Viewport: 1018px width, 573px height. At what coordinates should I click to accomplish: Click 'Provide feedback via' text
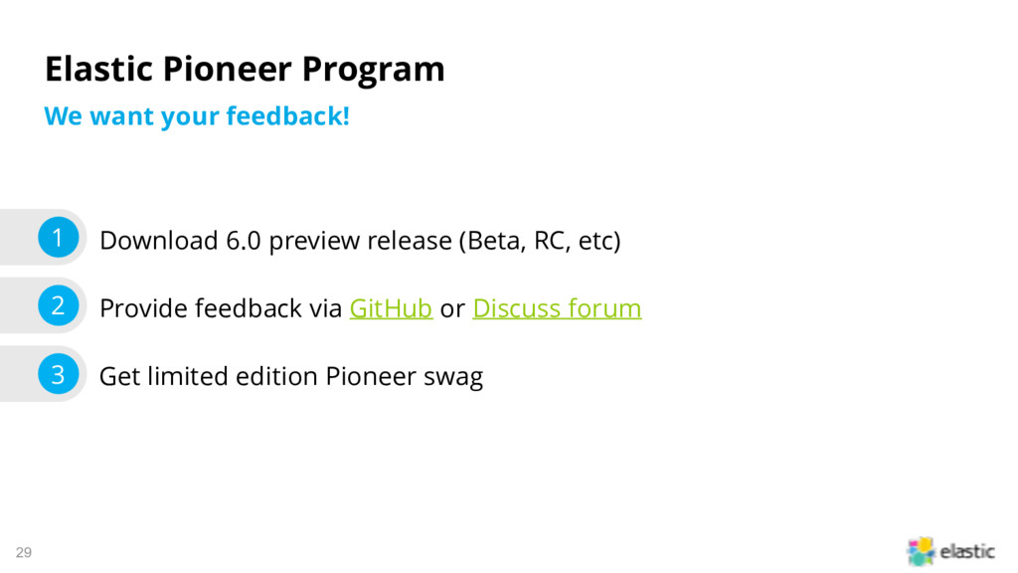pyautogui.click(x=221, y=308)
